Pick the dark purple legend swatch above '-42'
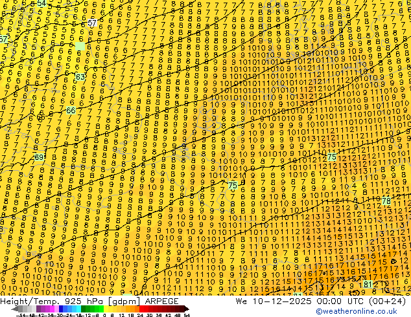 coord(38,309)
